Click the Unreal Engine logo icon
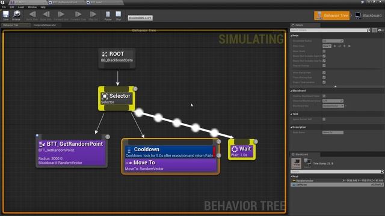This screenshot has width=385, height=216. (2, 2)
